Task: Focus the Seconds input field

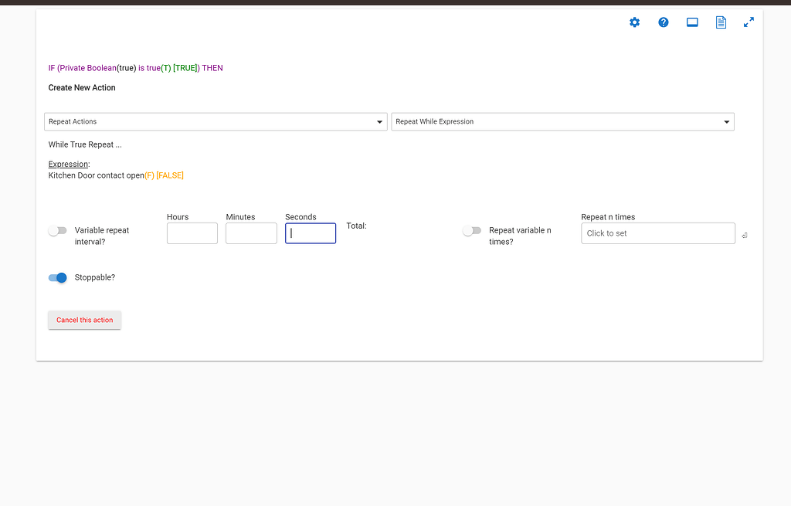Action: [311, 233]
